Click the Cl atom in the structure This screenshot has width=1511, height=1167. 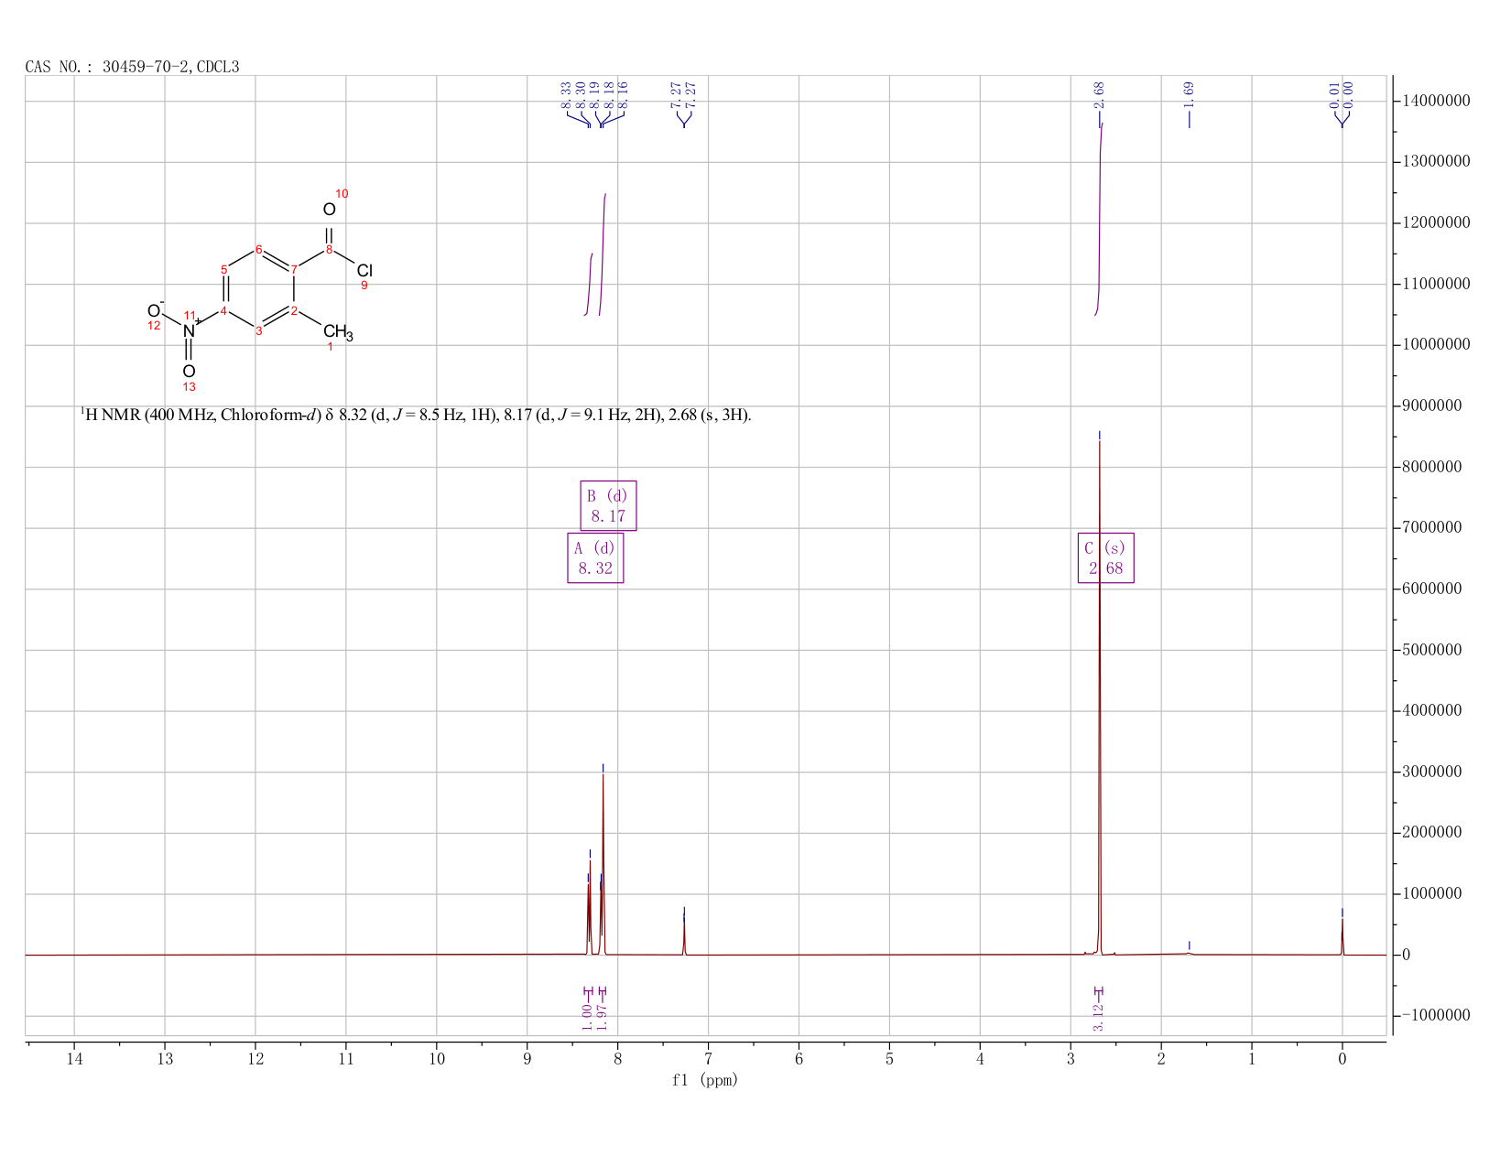(x=364, y=271)
